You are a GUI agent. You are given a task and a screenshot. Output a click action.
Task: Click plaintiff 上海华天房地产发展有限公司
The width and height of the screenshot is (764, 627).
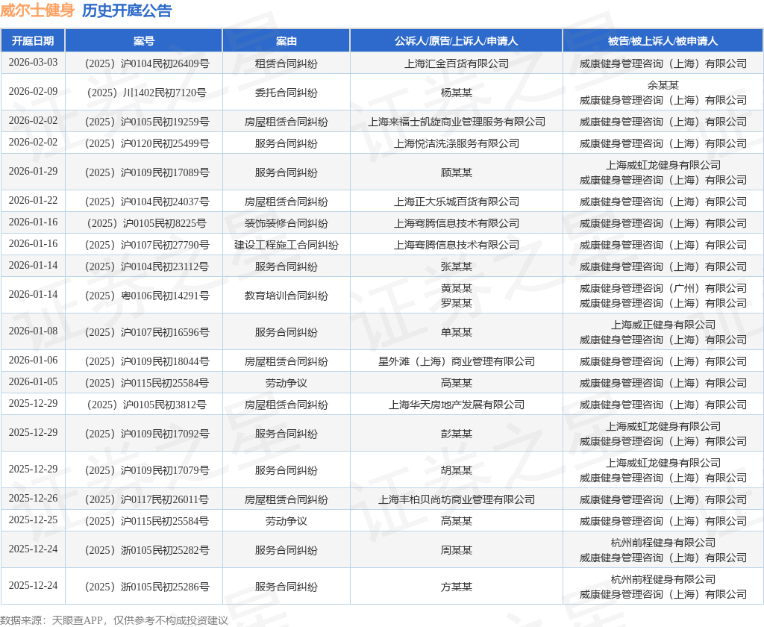click(x=457, y=405)
